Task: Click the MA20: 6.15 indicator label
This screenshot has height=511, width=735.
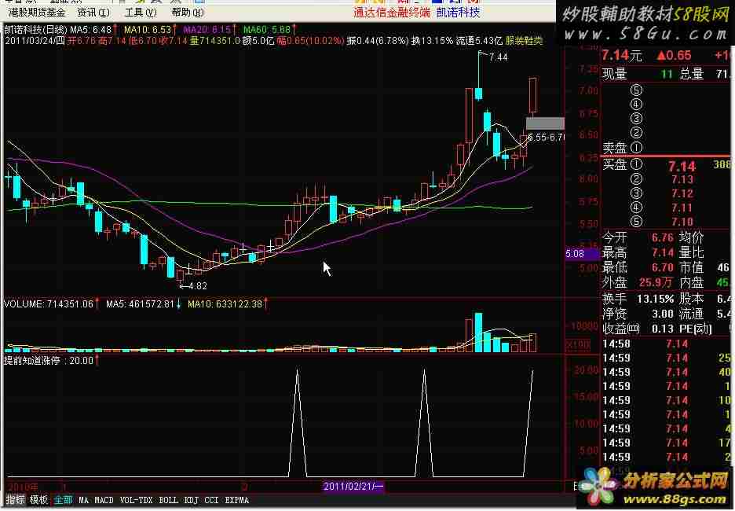Action: 207,30
